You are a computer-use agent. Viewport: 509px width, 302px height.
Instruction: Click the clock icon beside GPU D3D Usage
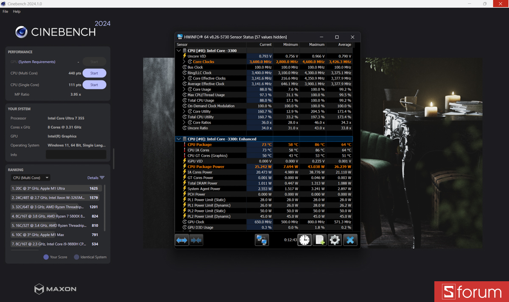185,227
